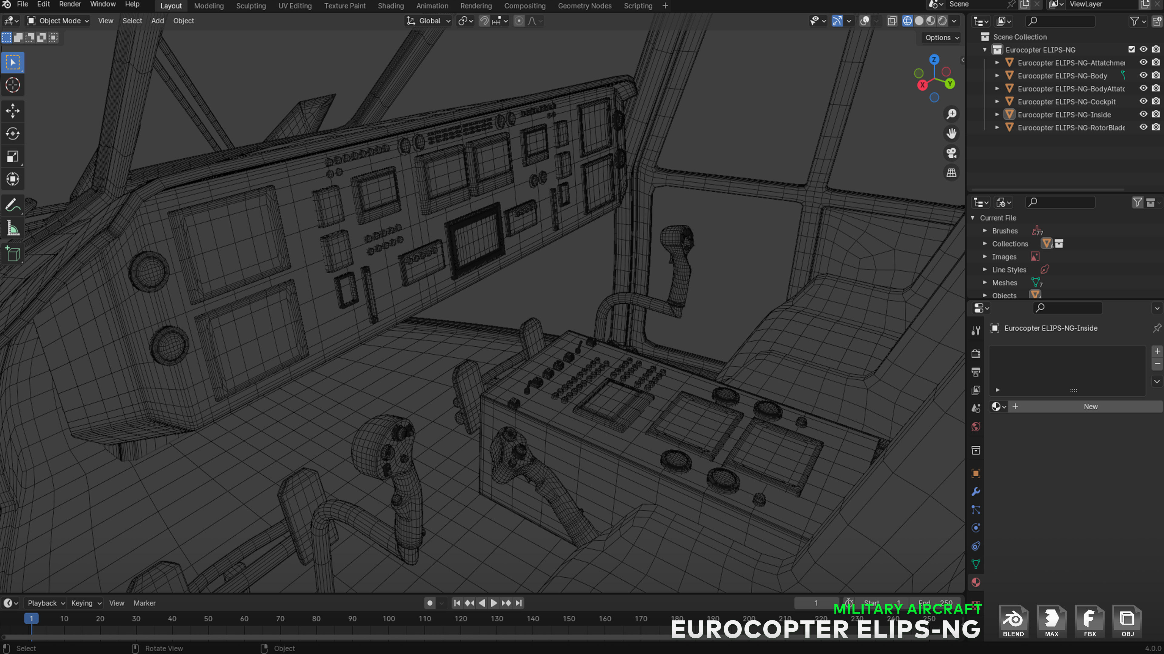Switch to wireframe viewport shading
The width and height of the screenshot is (1164, 654).
pos(907,21)
